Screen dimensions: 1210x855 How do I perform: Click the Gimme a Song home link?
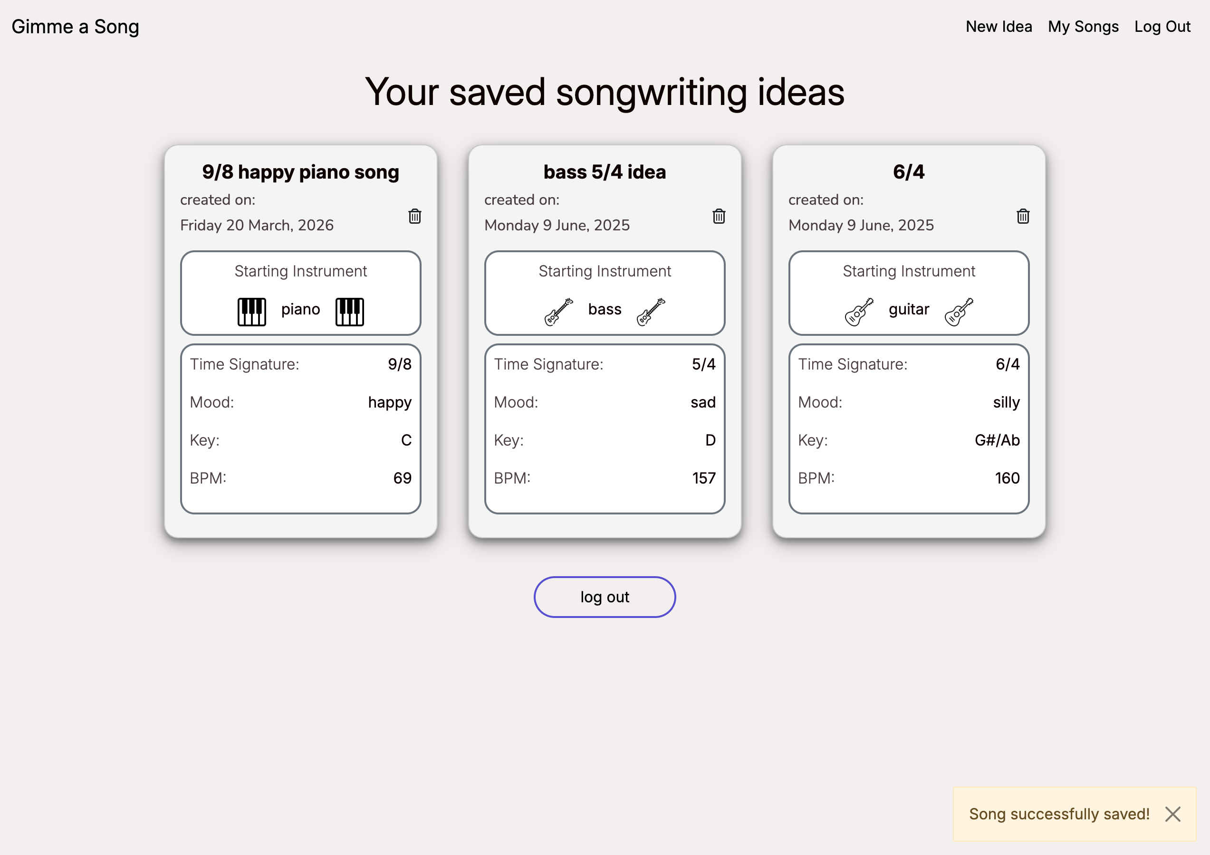coord(76,26)
